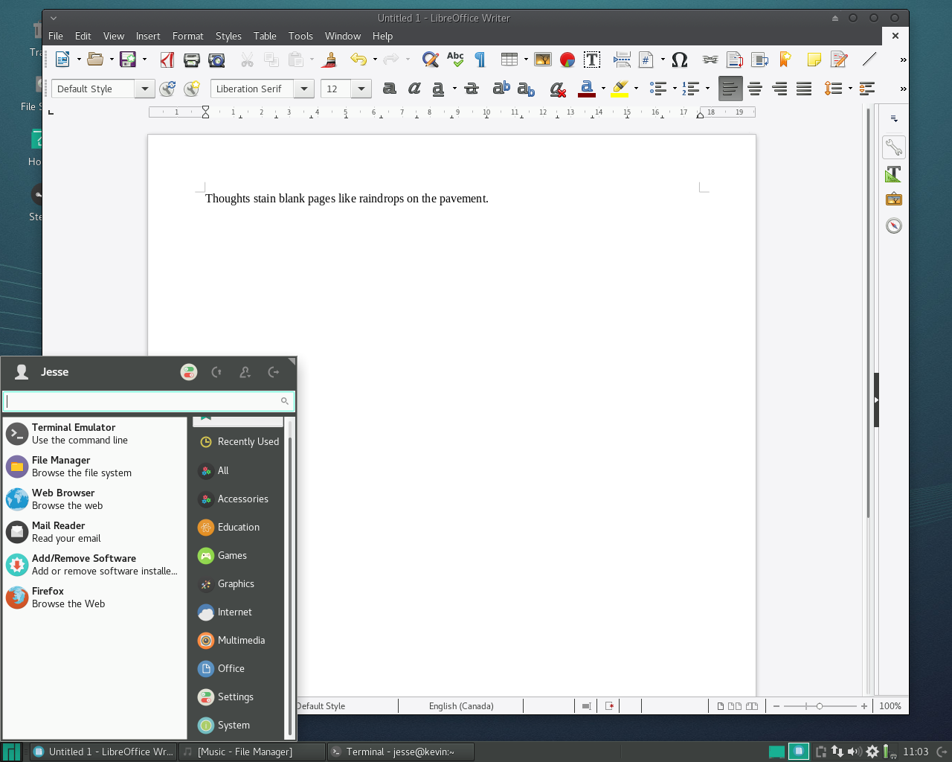952x762 pixels.
Task: Open sidebar Navigator compass icon
Action: 894,225
